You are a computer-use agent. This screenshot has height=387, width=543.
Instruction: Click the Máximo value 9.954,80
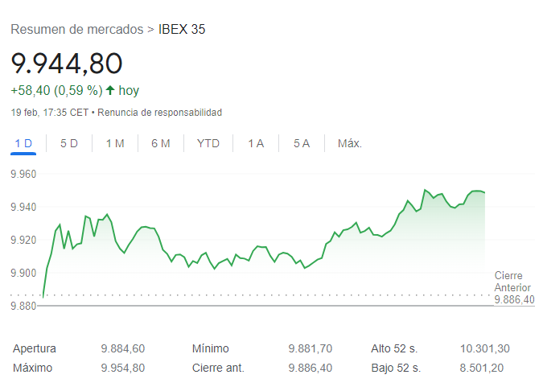(123, 368)
